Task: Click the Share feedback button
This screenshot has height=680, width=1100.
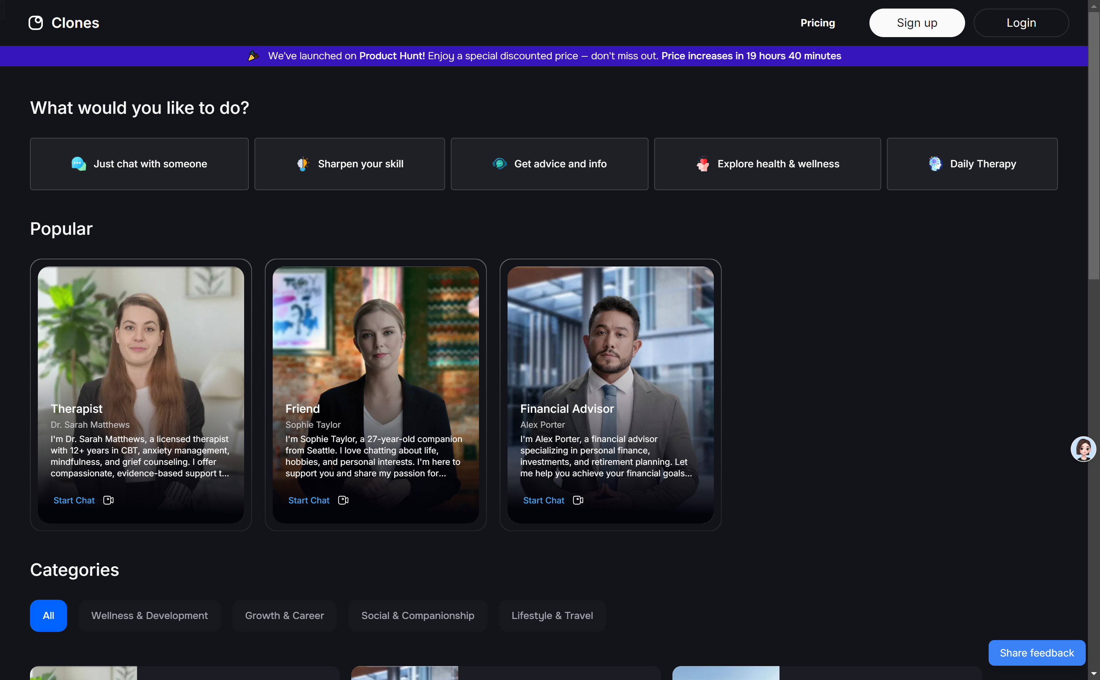Action: coord(1036,653)
